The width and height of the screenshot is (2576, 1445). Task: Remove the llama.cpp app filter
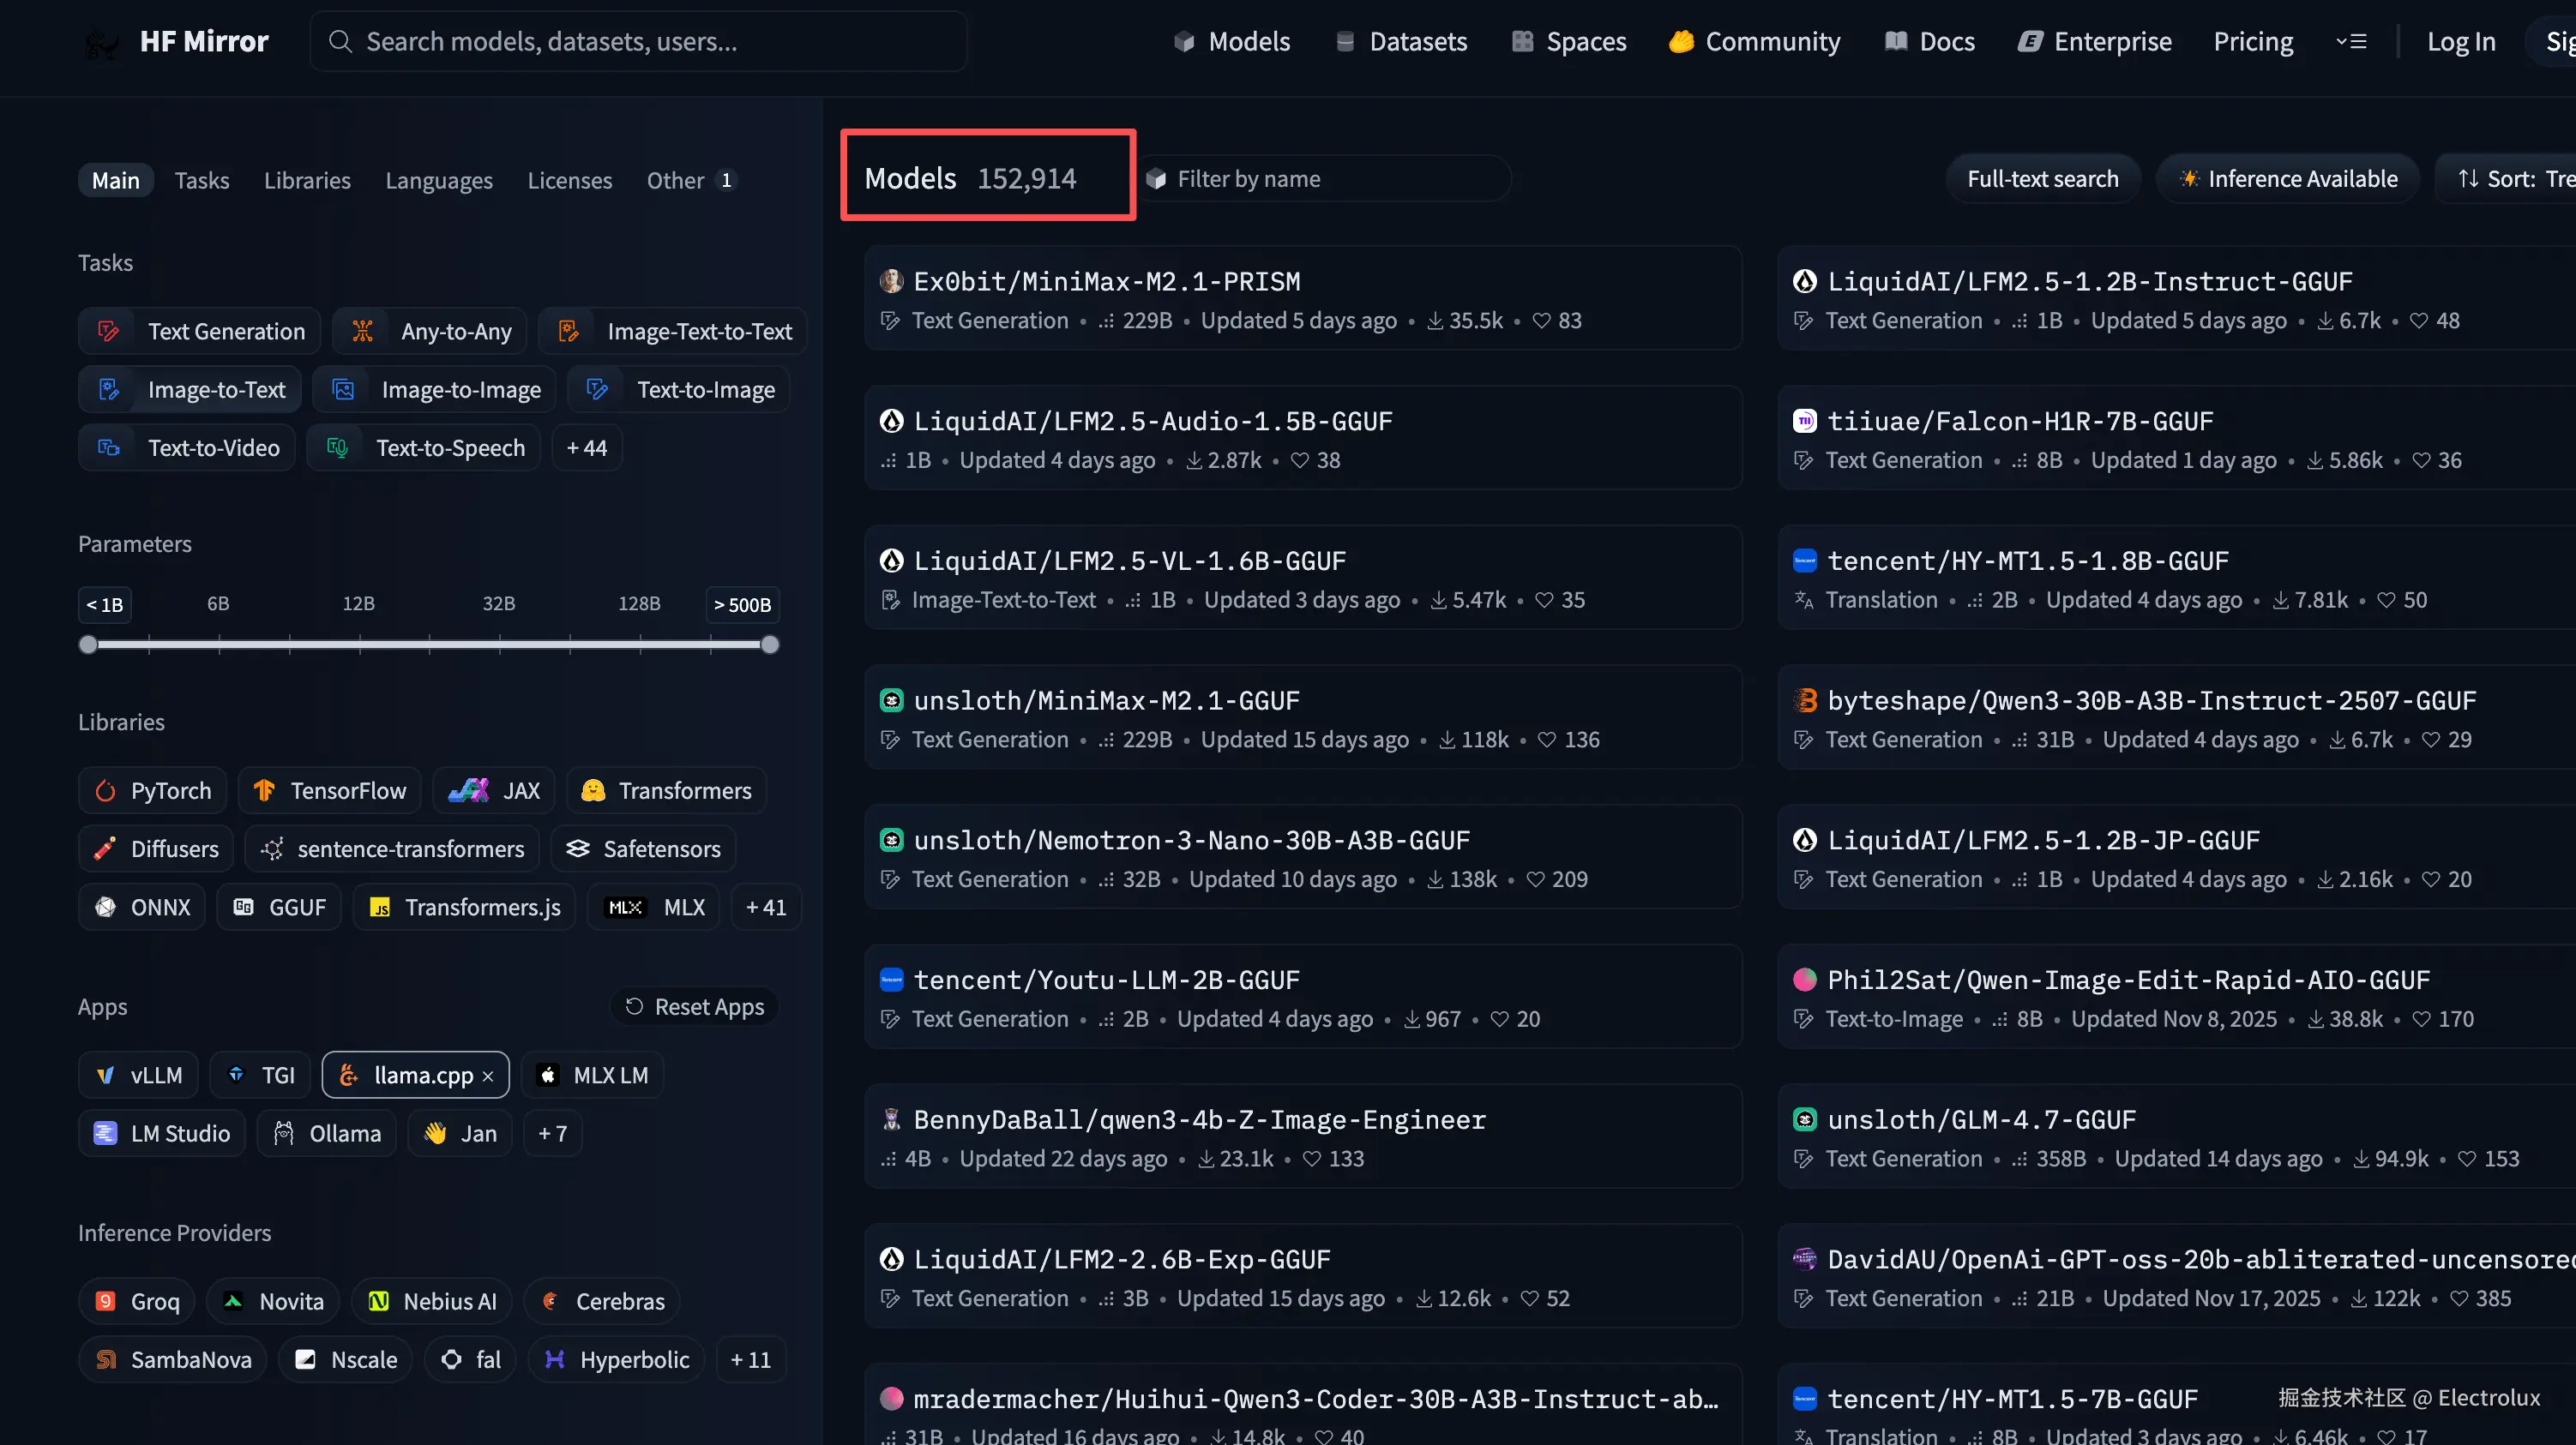(488, 1076)
